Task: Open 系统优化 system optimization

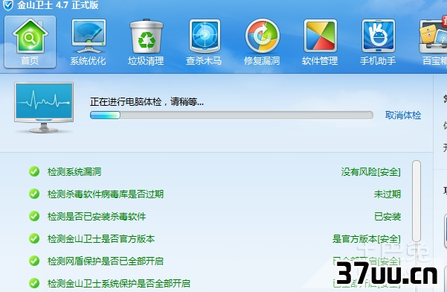Action: point(88,42)
